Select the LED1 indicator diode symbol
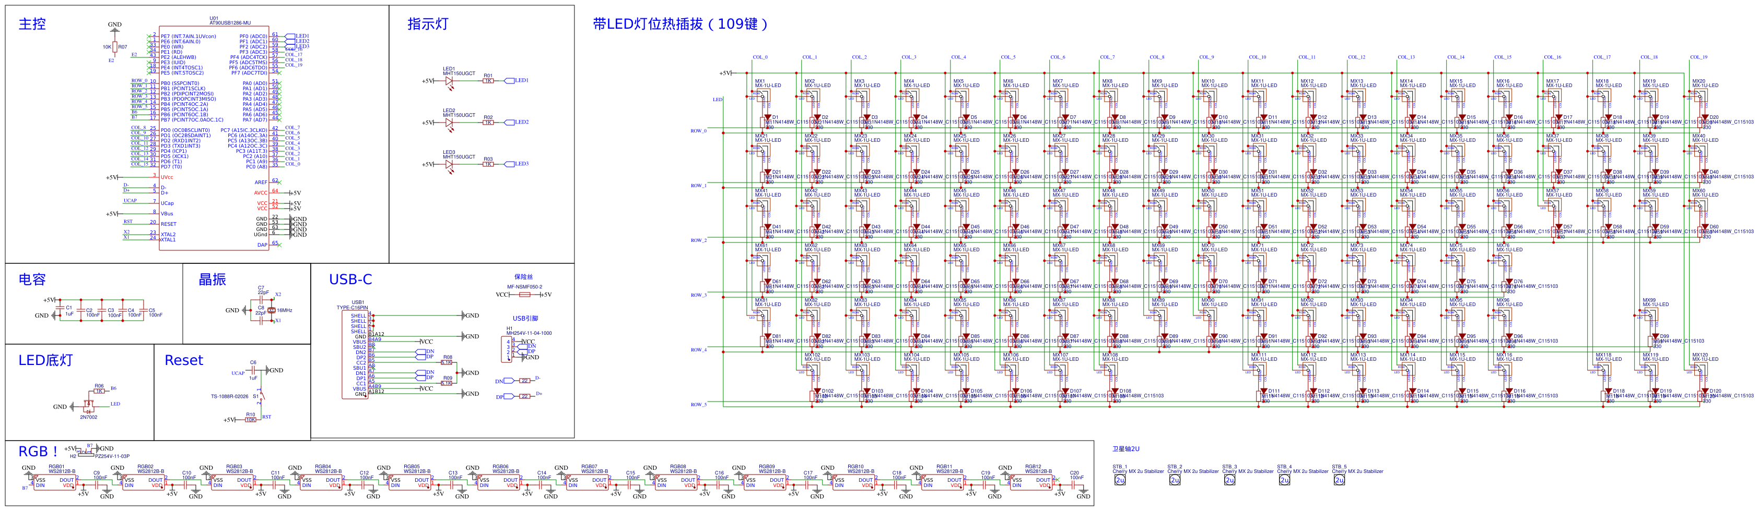 pyautogui.click(x=449, y=81)
